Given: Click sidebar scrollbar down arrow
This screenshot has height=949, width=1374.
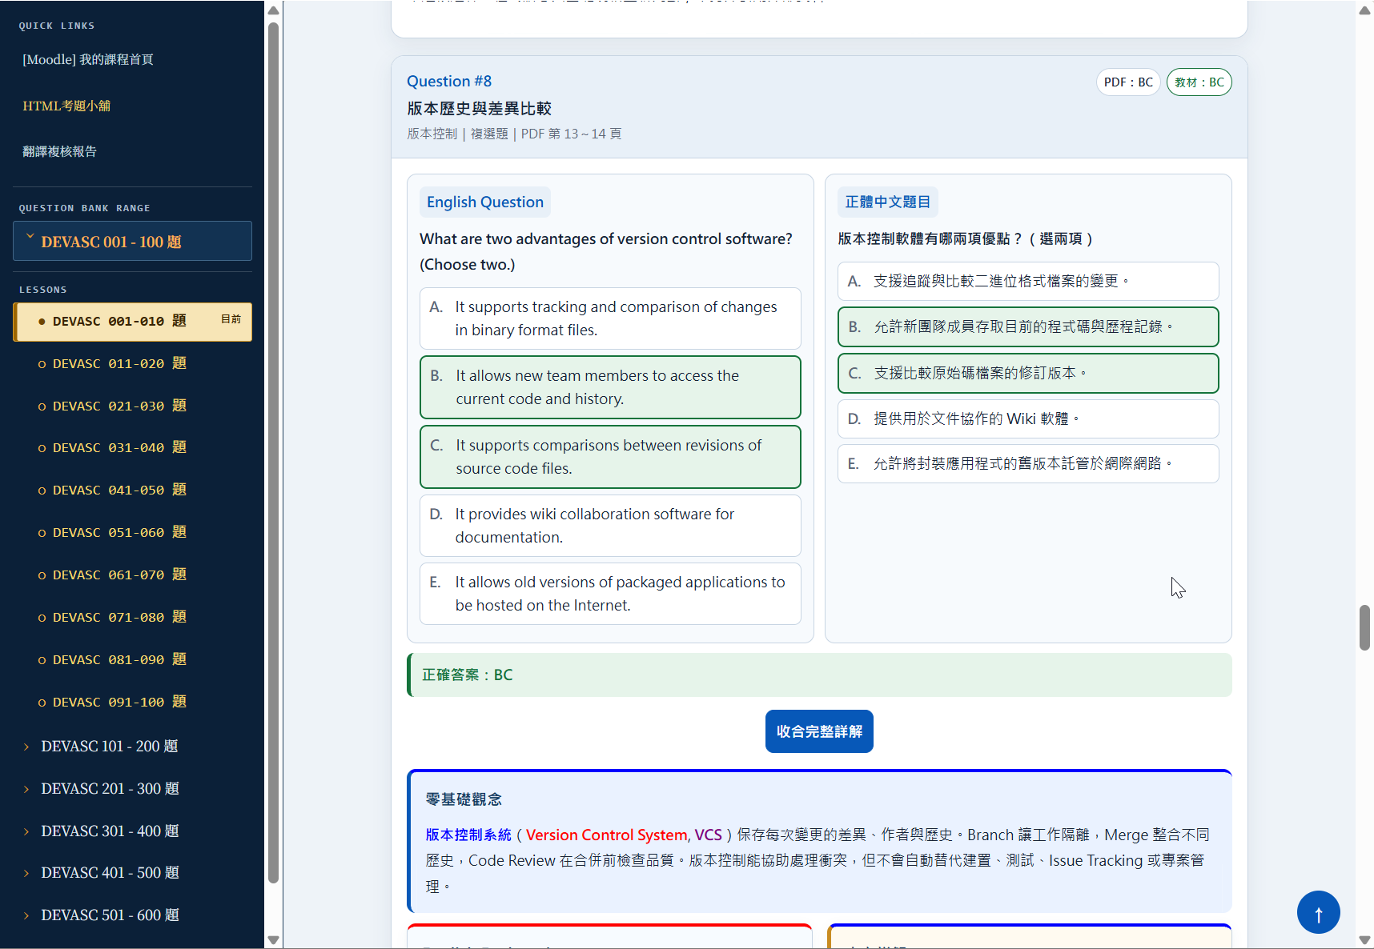Looking at the screenshot, I should coord(274,940).
